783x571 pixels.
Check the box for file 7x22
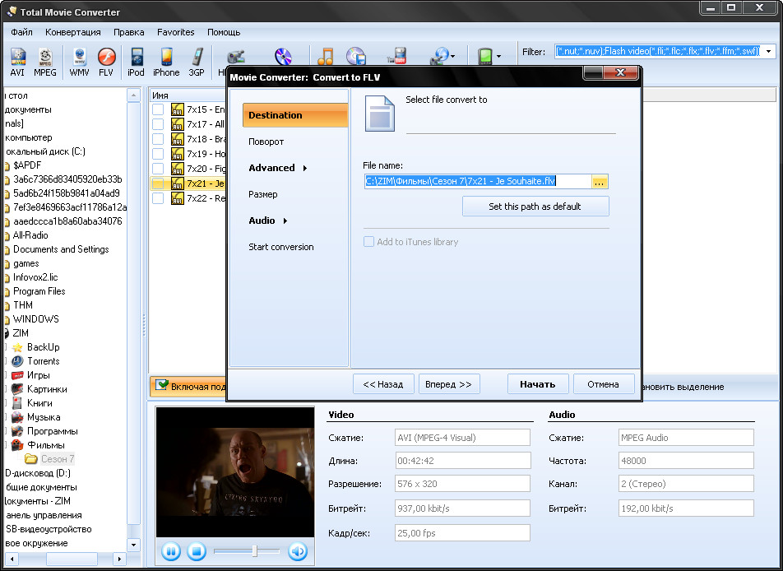tap(158, 198)
